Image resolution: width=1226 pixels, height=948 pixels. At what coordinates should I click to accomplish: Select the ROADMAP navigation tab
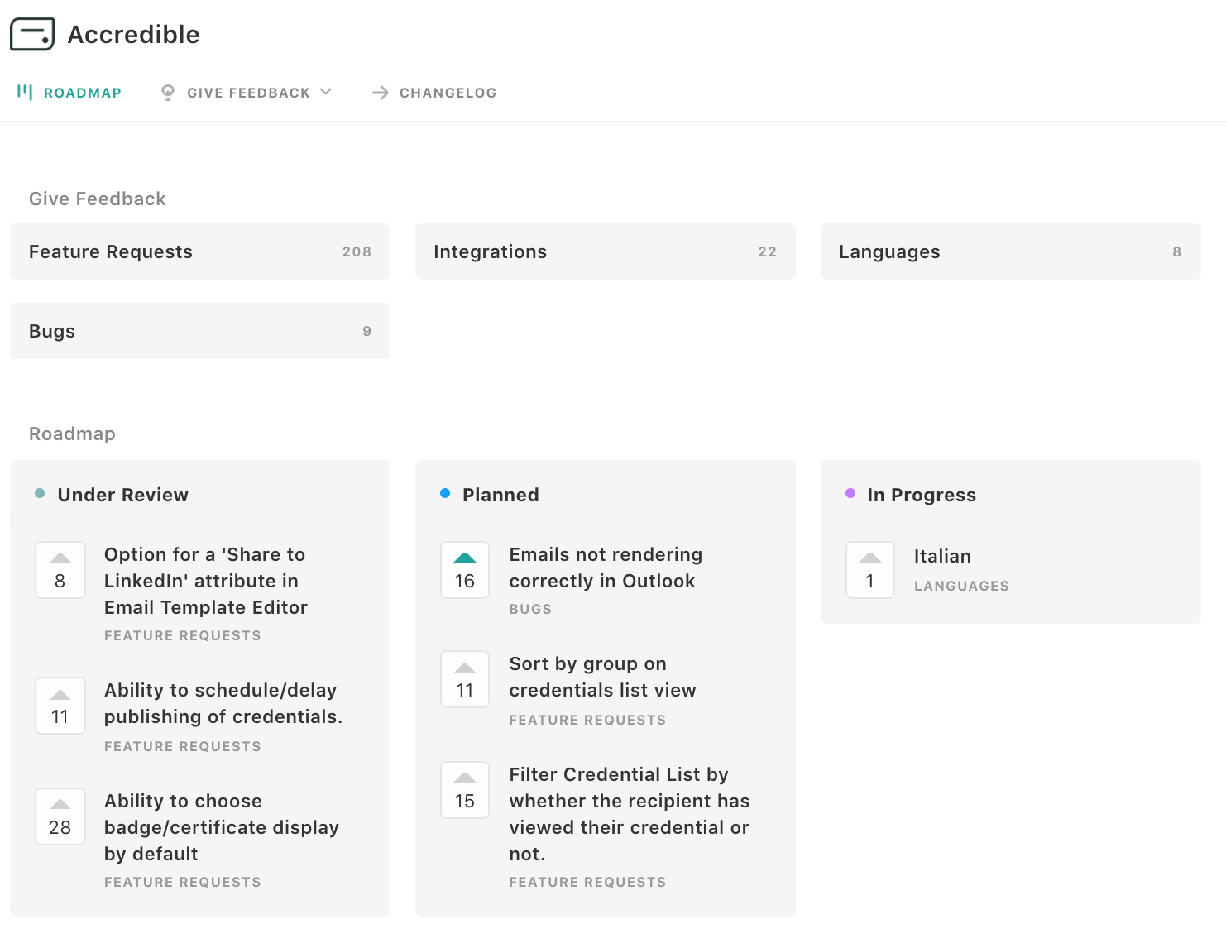81,92
